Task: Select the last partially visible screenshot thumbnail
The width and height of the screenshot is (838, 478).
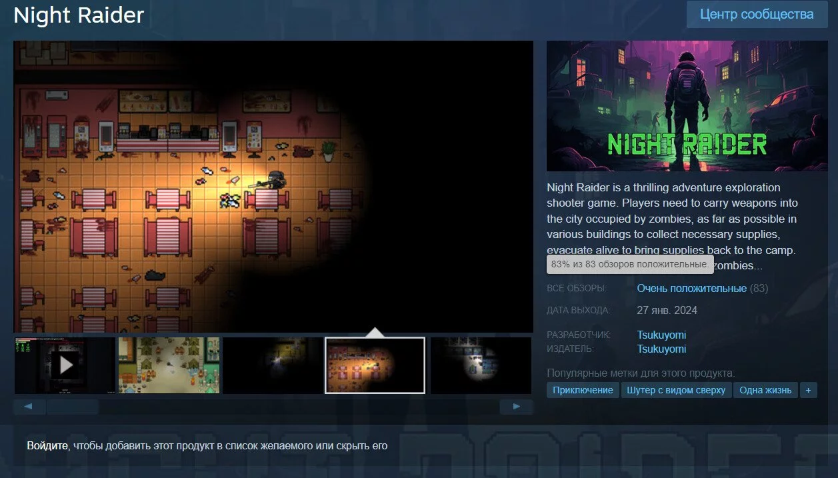Action: point(481,365)
